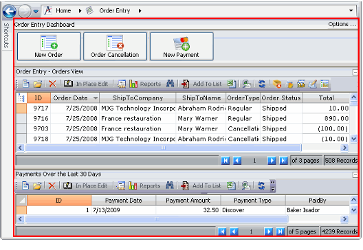The width and height of the screenshot is (363, 250).
Task: Refresh the Payments grid
Action: tap(261, 185)
